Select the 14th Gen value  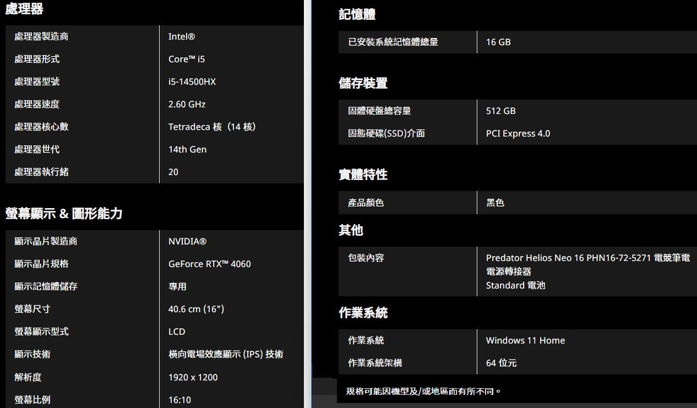[188, 149]
